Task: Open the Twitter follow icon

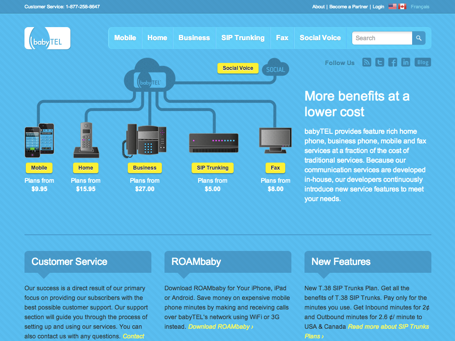Action: pos(380,62)
